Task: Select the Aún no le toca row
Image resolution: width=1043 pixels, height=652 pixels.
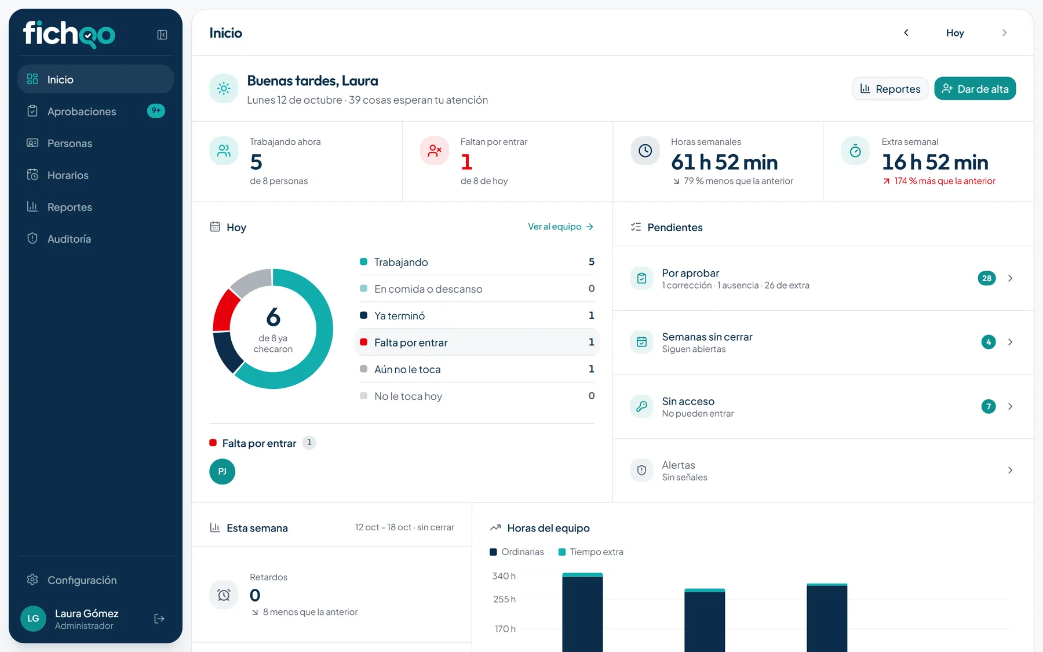Action: [x=477, y=369]
